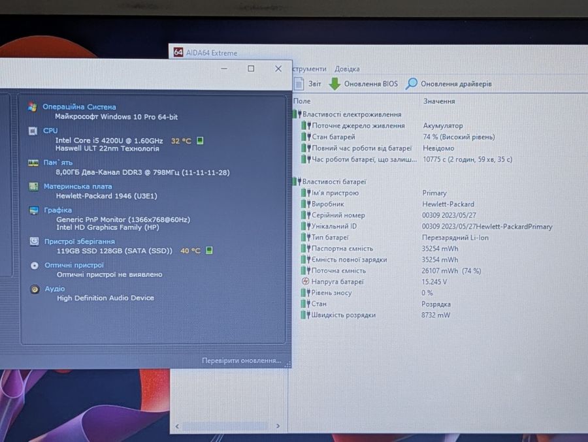Click the Windows logo icon by Операційна Система
This screenshot has width=588, height=442.
click(32, 107)
